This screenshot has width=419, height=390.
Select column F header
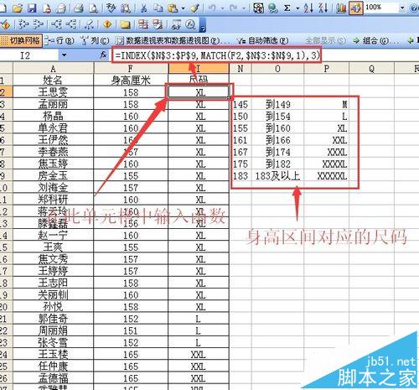click(x=131, y=69)
